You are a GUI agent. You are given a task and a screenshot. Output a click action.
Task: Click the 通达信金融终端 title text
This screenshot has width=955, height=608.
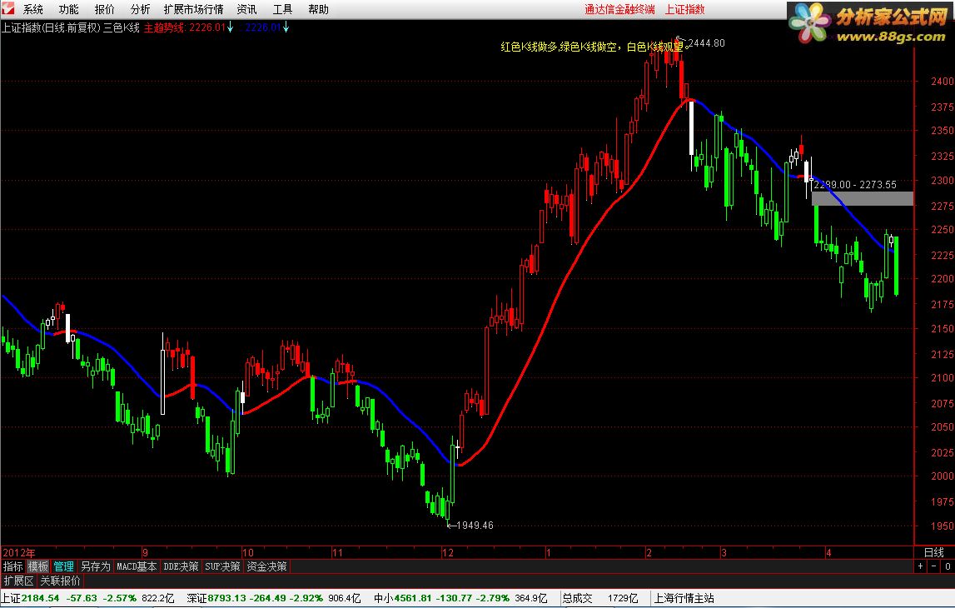[619, 10]
